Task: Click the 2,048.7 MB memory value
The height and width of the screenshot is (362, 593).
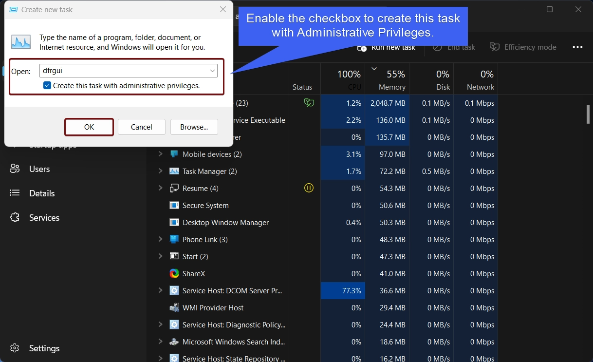Action: pyautogui.click(x=388, y=103)
